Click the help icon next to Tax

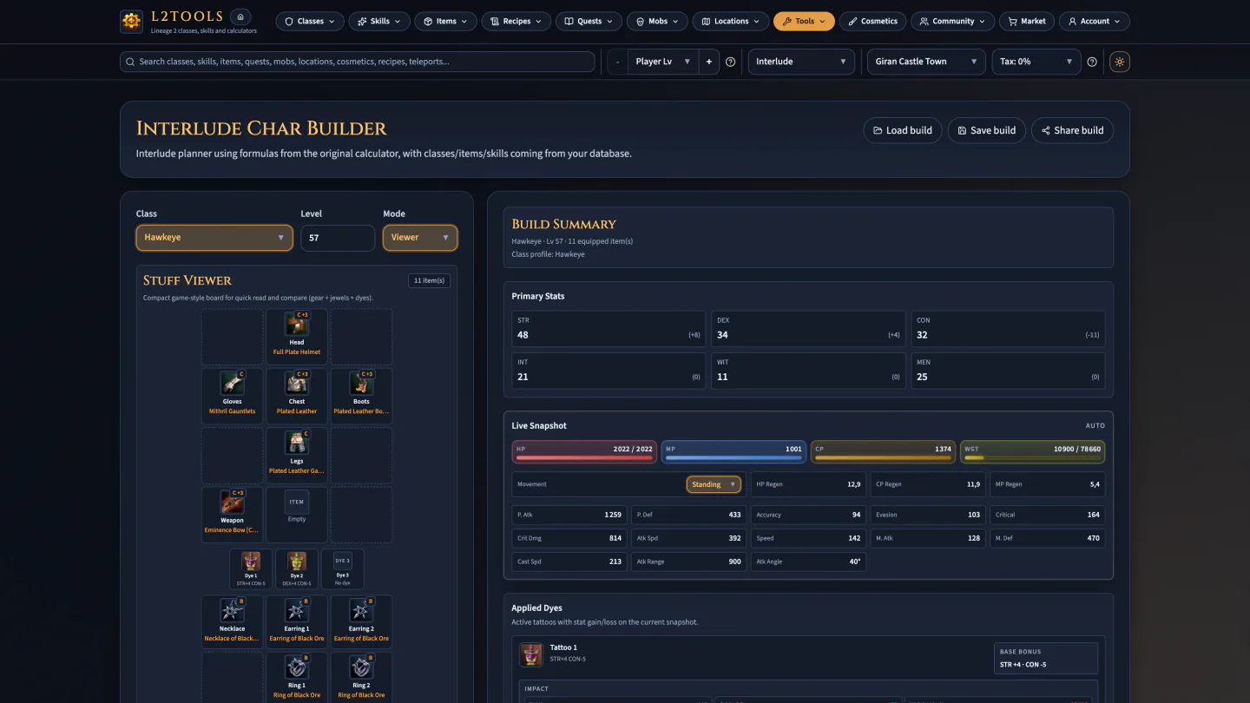1092,62
